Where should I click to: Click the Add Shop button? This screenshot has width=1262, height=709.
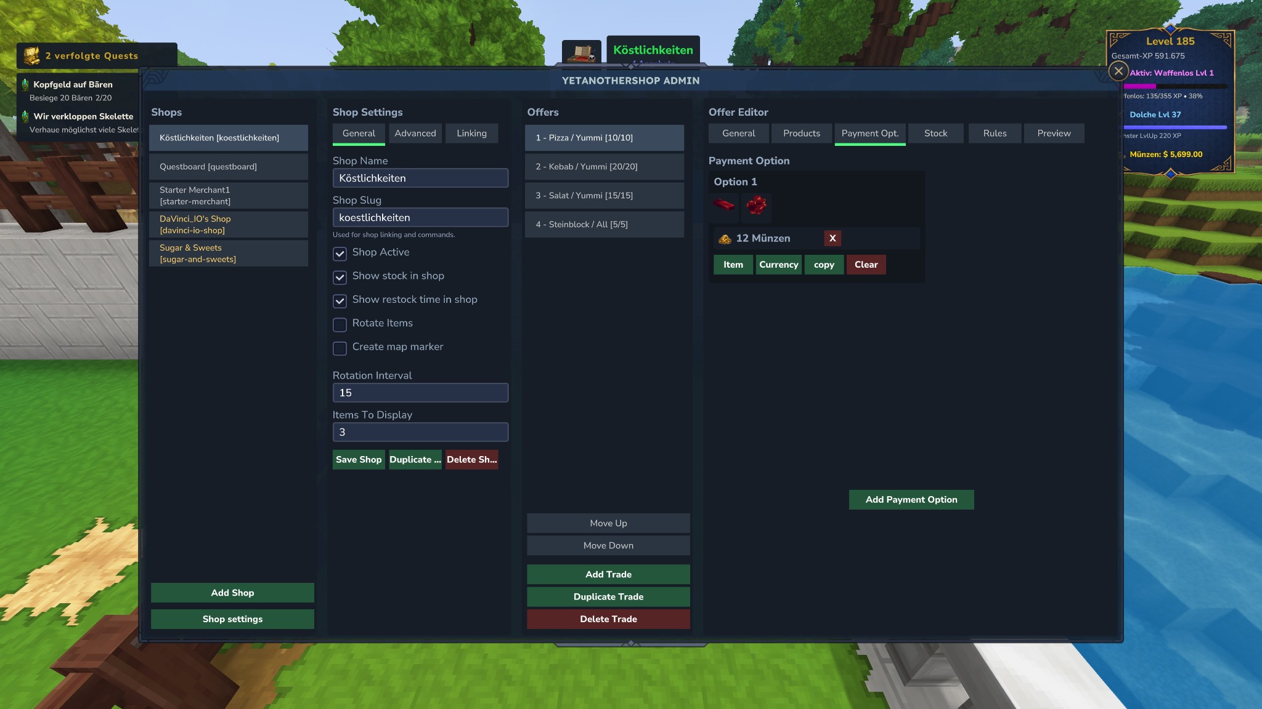point(232,593)
